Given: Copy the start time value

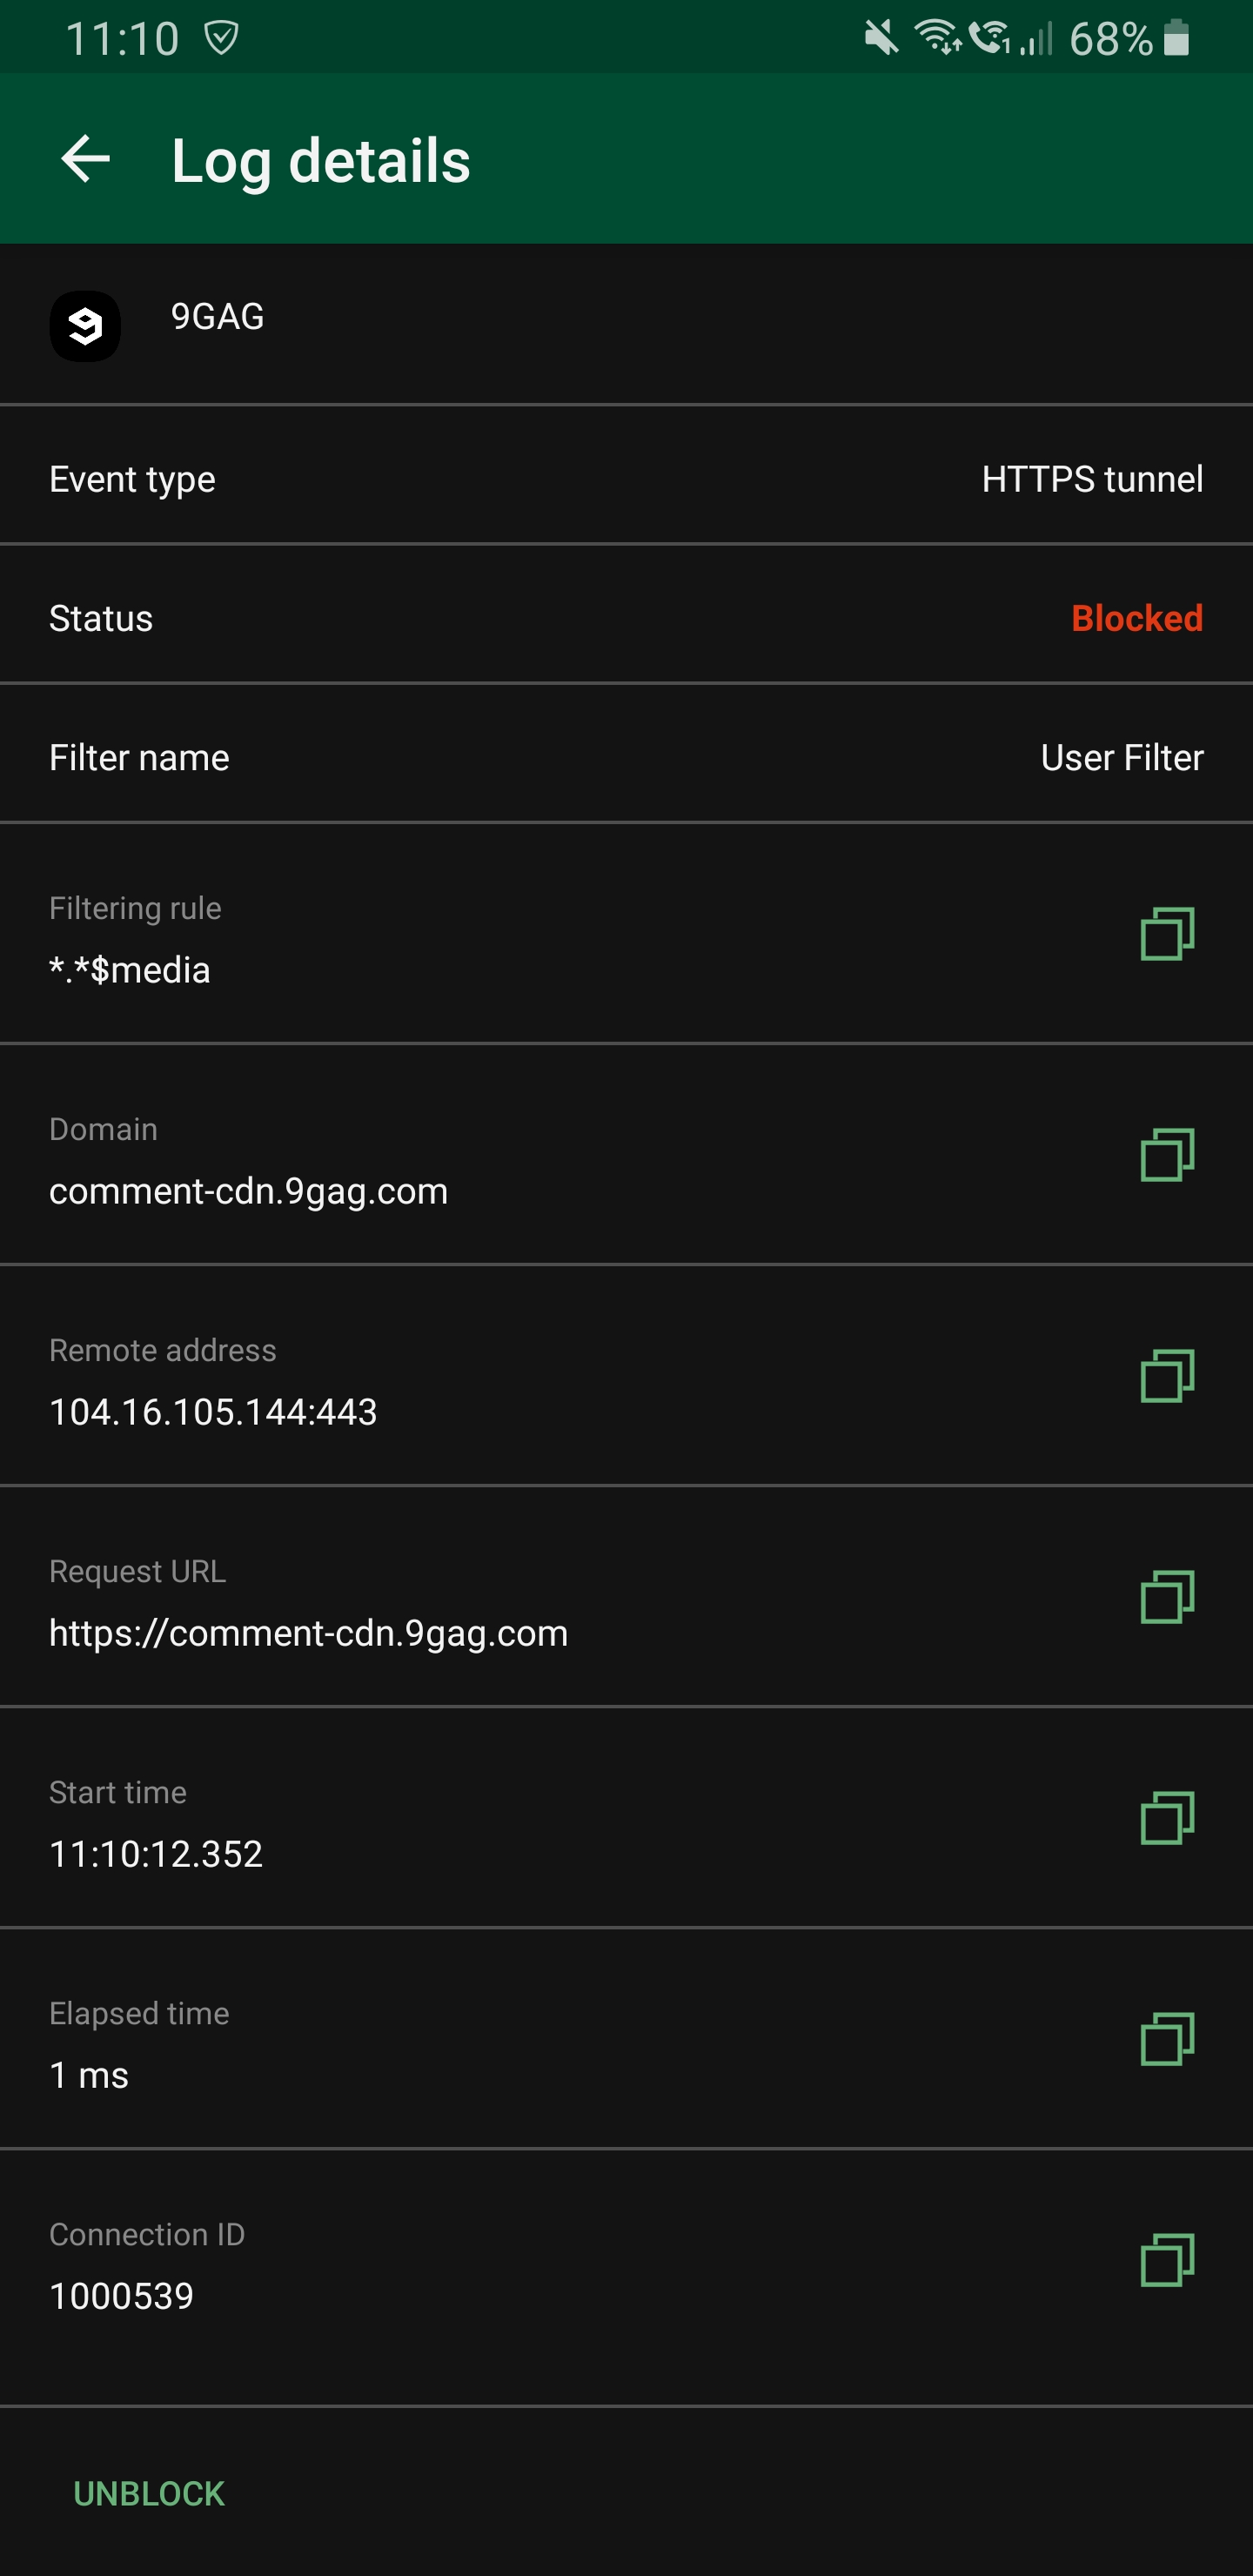Looking at the screenshot, I should 1166,1819.
